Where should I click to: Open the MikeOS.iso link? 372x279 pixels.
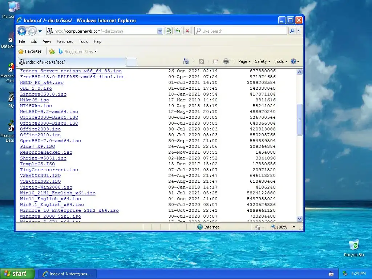coord(35,100)
